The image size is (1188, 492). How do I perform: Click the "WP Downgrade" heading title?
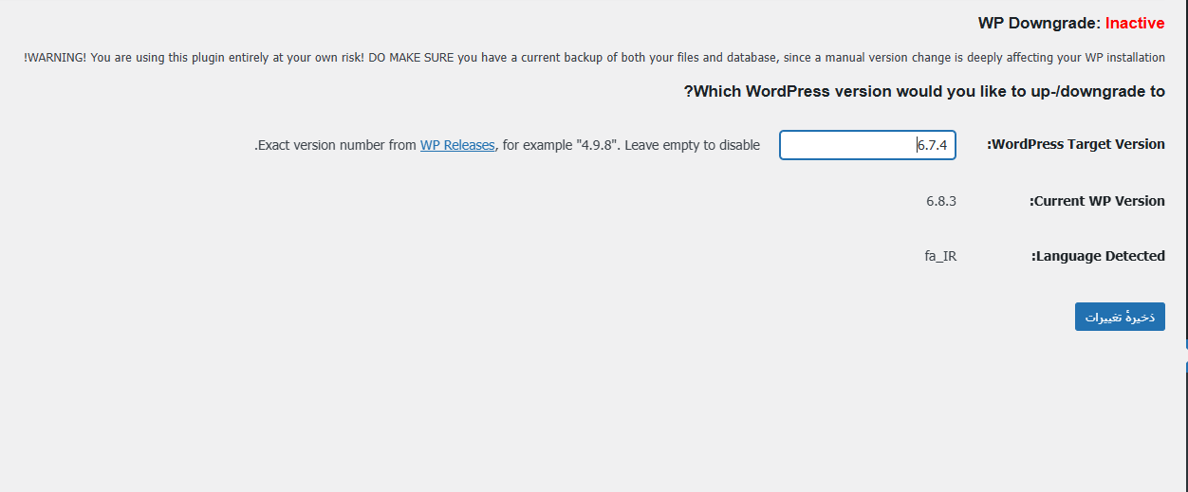pos(1039,23)
